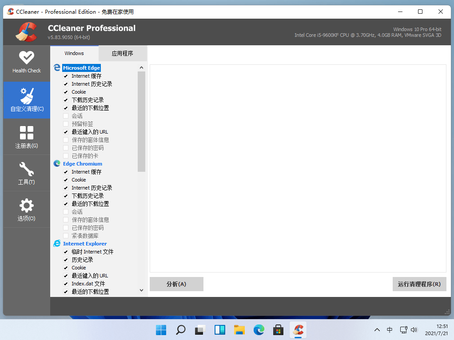This screenshot has height=340, width=454.
Task: Open File Explorer from taskbar
Action: (239, 330)
